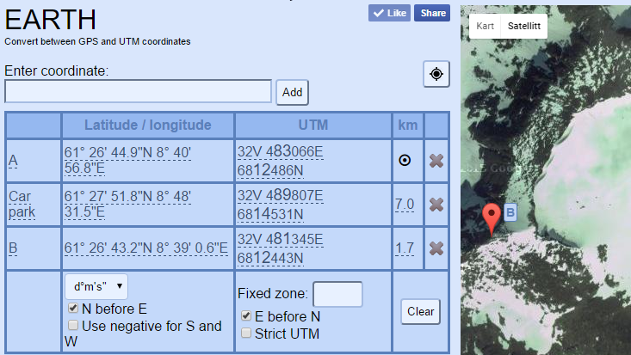
Task: Click the red map pin marker
Action: tap(492, 218)
